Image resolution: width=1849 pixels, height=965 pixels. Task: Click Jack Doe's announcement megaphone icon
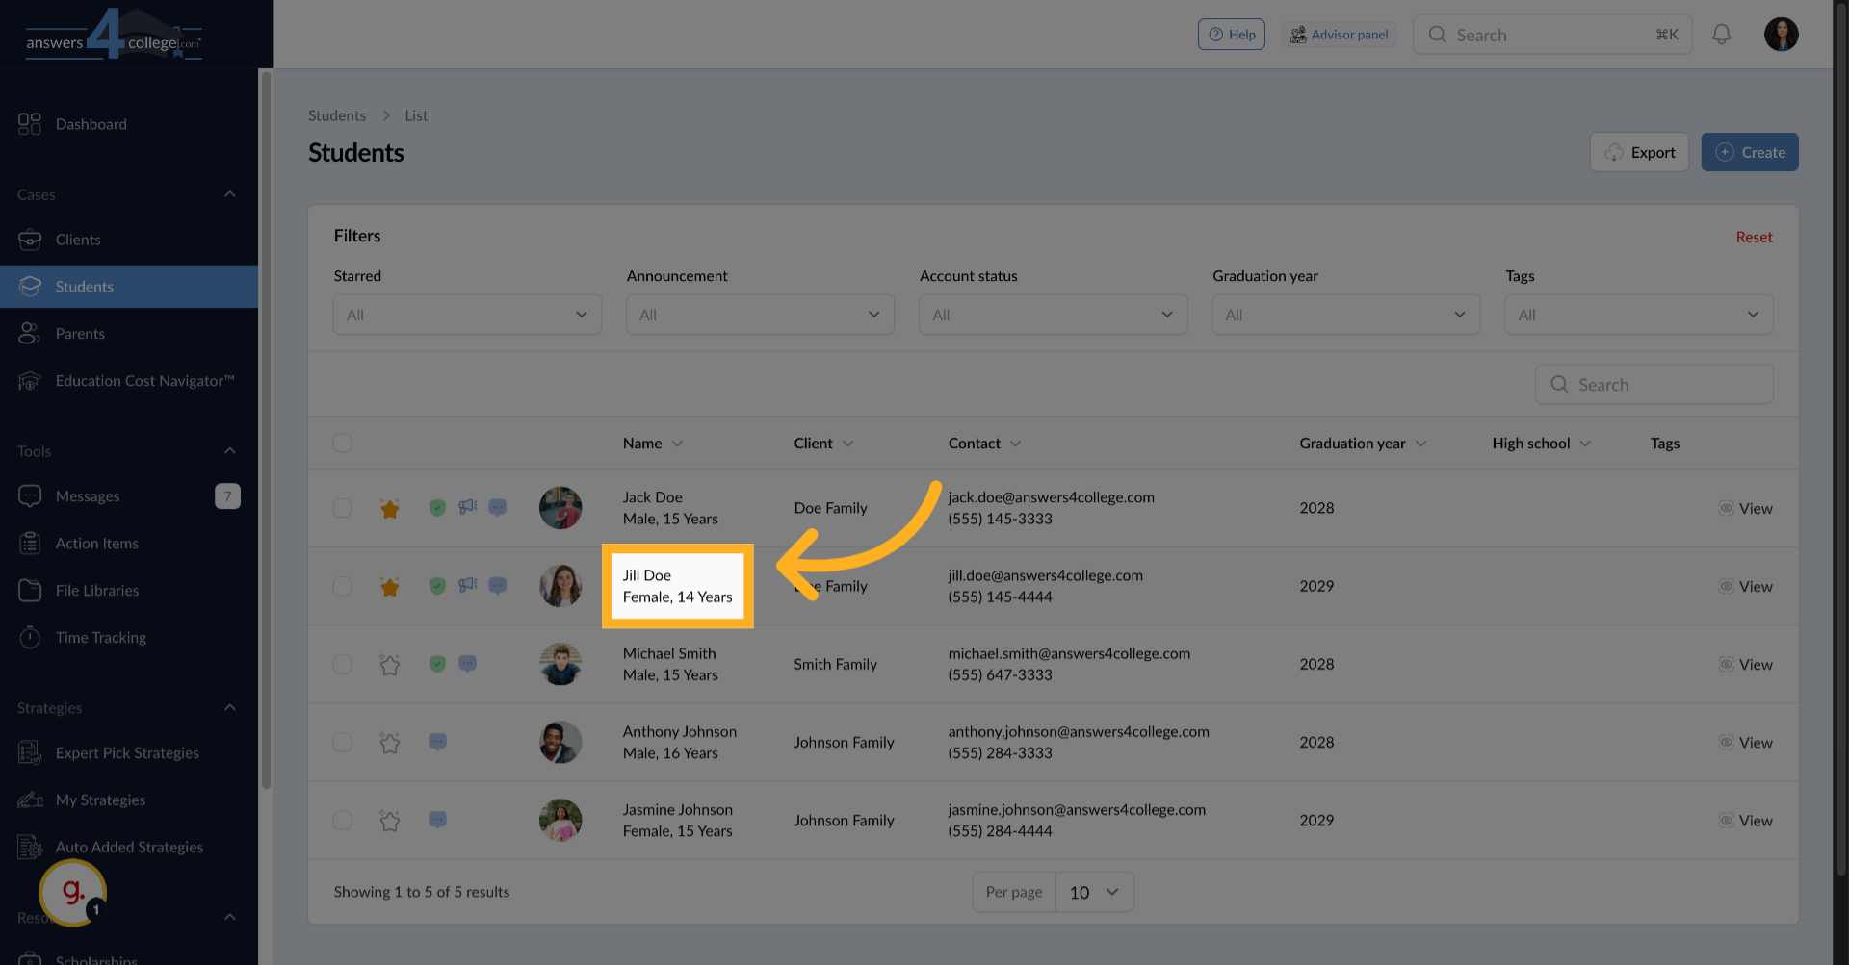click(x=467, y=507)
